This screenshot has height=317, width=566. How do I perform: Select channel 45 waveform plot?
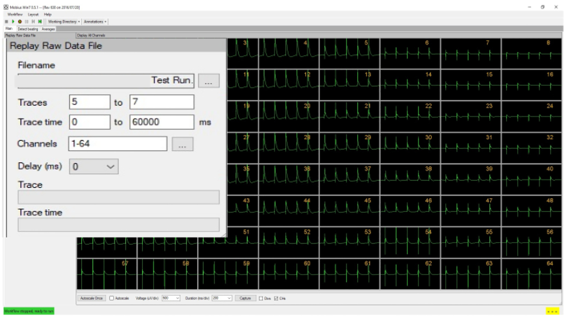[x=349, y=211]
